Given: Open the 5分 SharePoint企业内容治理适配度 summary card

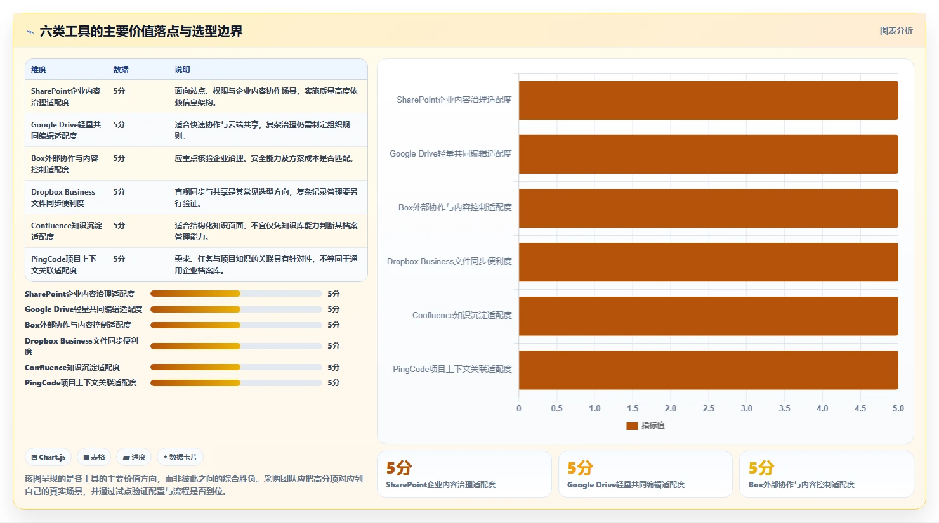Looking at the screenshot, I should pyautogui.click(x=464, y=474).
